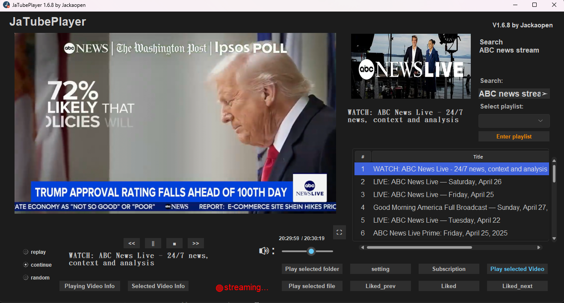The image size is (564, 303).
Task: Select row 1 WATCH: ABC News Live
Action: [452, 169]
